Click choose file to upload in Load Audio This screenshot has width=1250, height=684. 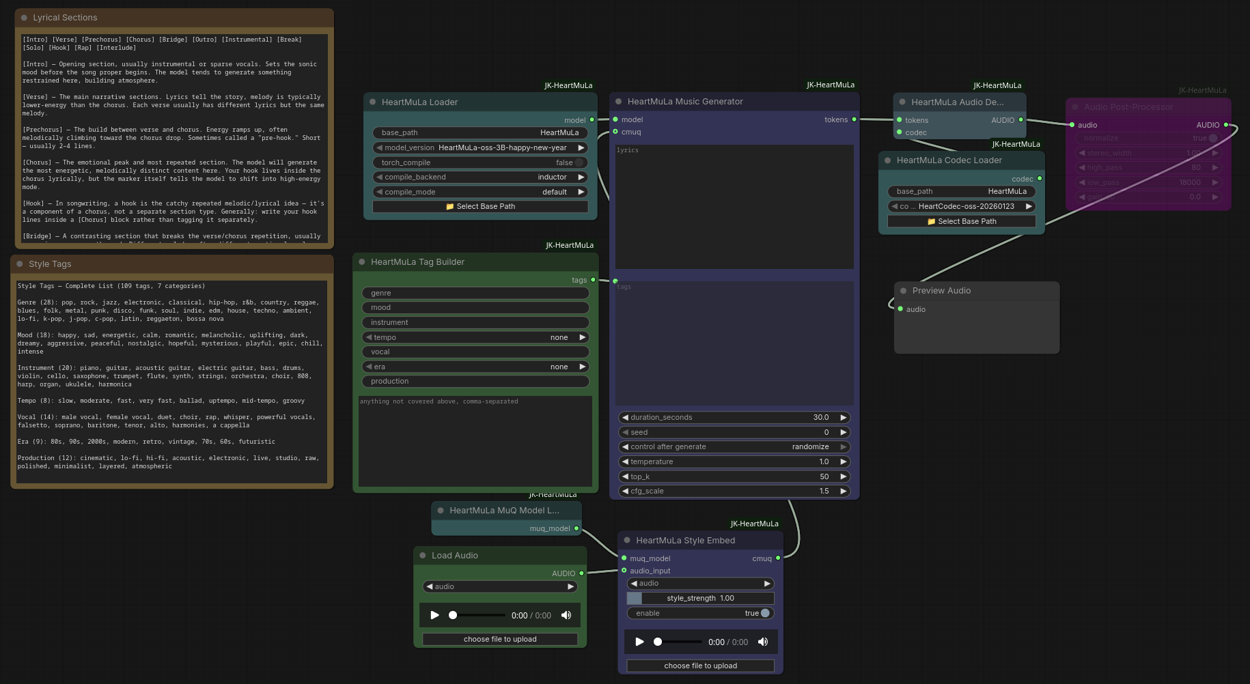[x=500, y=639]
